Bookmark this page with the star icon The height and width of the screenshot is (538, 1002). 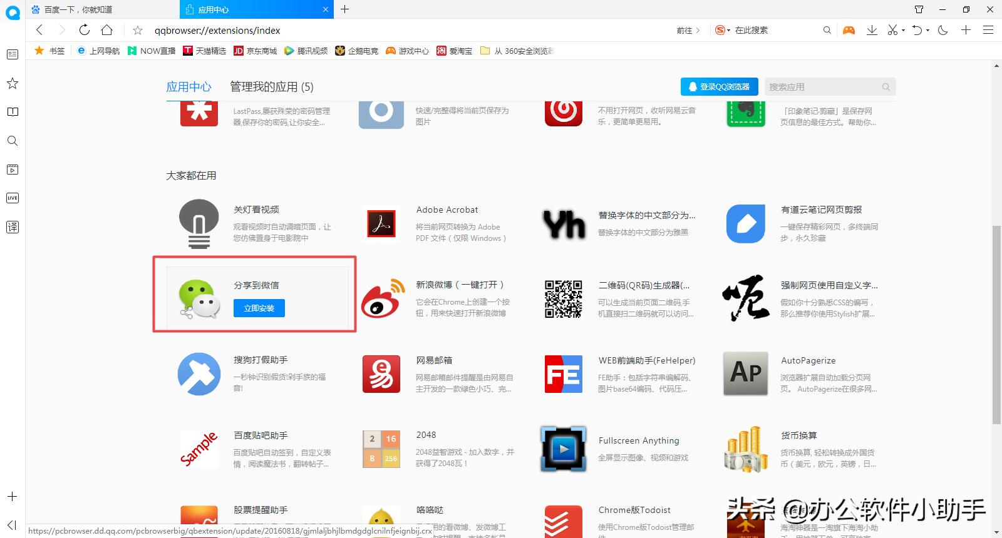coord(138,30)
